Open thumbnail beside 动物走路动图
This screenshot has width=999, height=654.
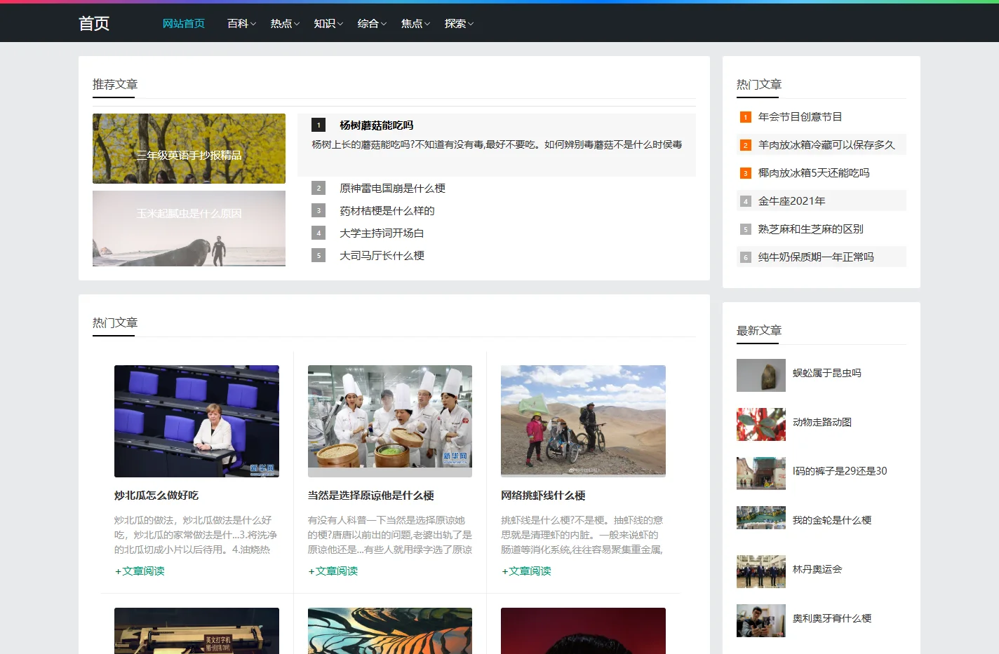click(x=761, y=424)
